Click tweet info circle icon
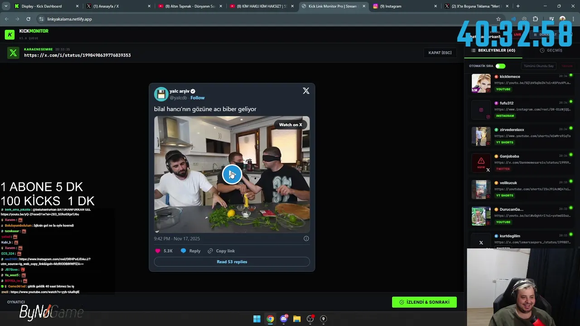This screenshot has width=580, height=326. coord(306,239)
